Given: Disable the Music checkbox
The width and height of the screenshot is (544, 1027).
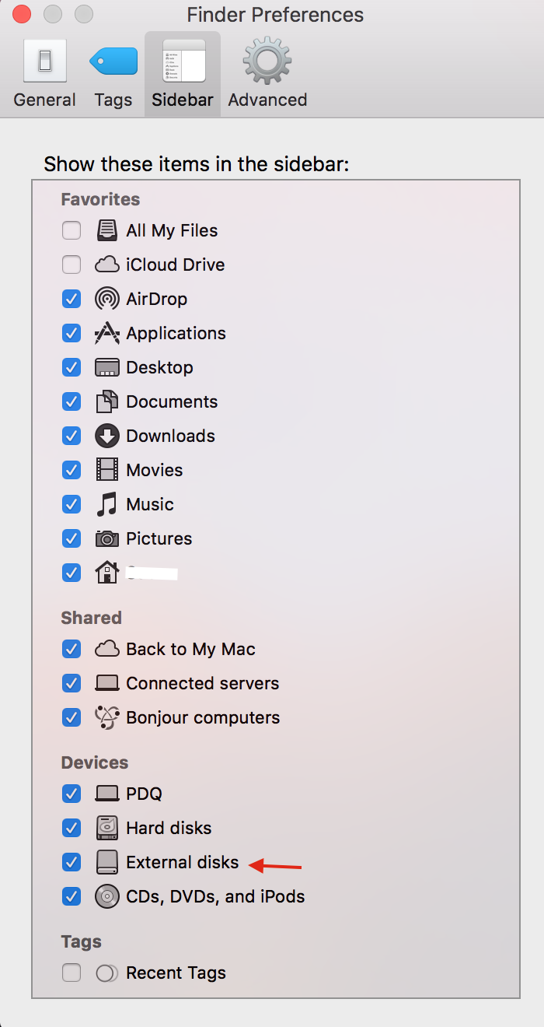Looking at the screenshot, I should [x=71, y=504].
